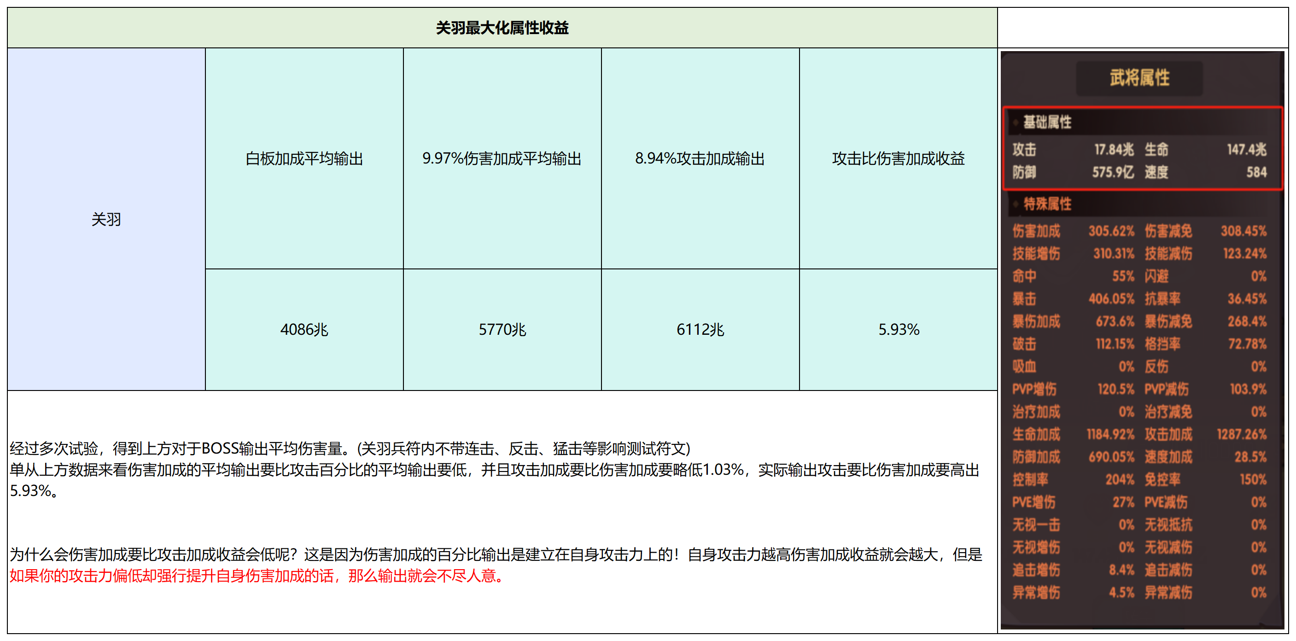Click the PVP增伤 stat label
This screenshot has height=641, width=1296.
(1036, 389)
